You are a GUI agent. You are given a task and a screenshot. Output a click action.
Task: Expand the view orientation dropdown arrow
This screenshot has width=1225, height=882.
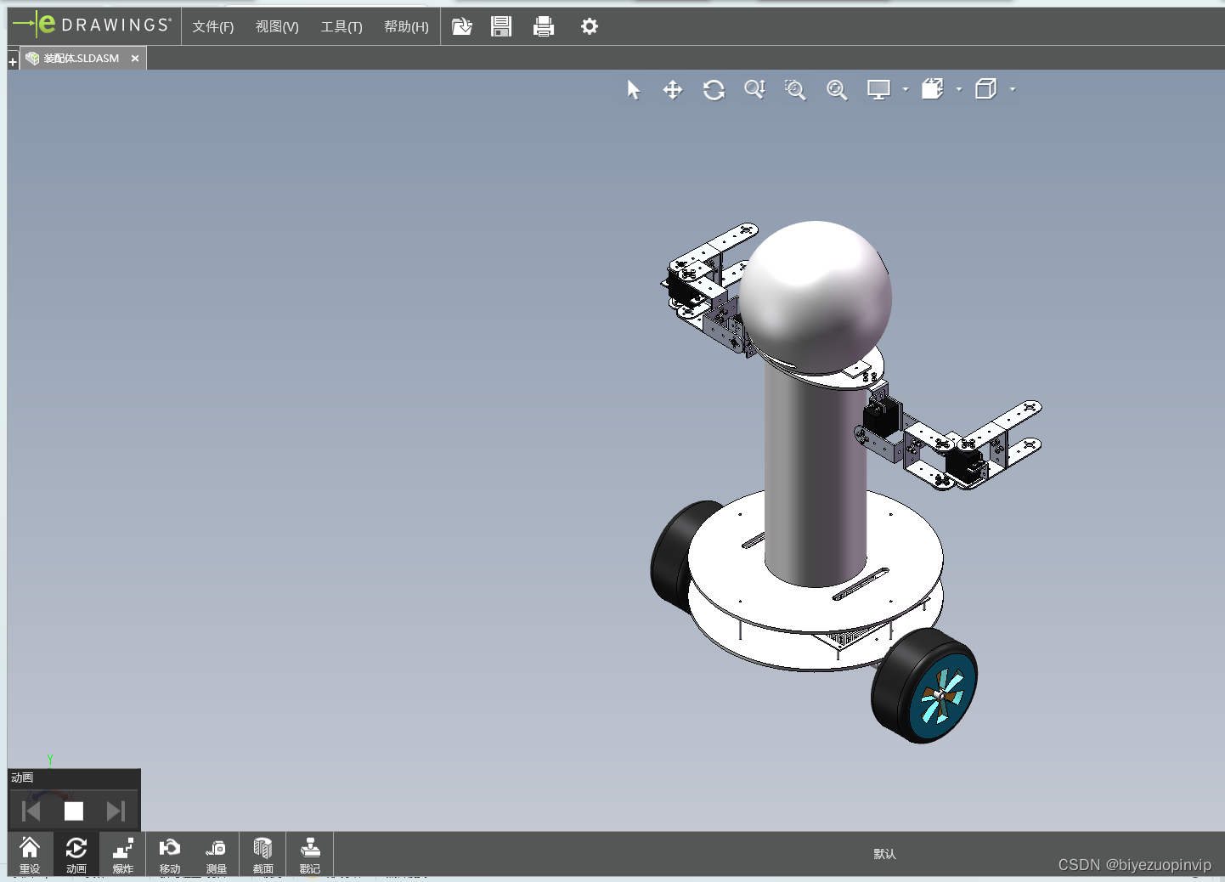[1013, 89]
